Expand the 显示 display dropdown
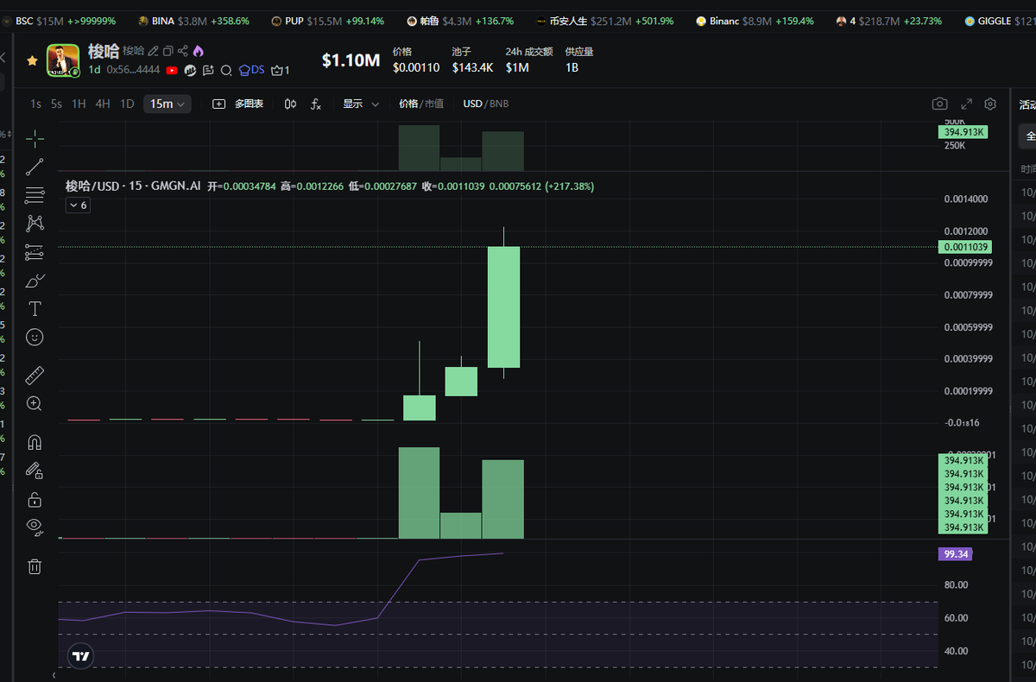Image resolution: width=1036 pixels, height=682 pixels. coord(361,104)
